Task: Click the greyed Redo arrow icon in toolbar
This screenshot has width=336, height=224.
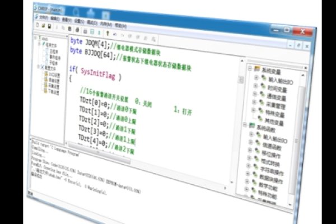Action: click(x=122, y=35)
